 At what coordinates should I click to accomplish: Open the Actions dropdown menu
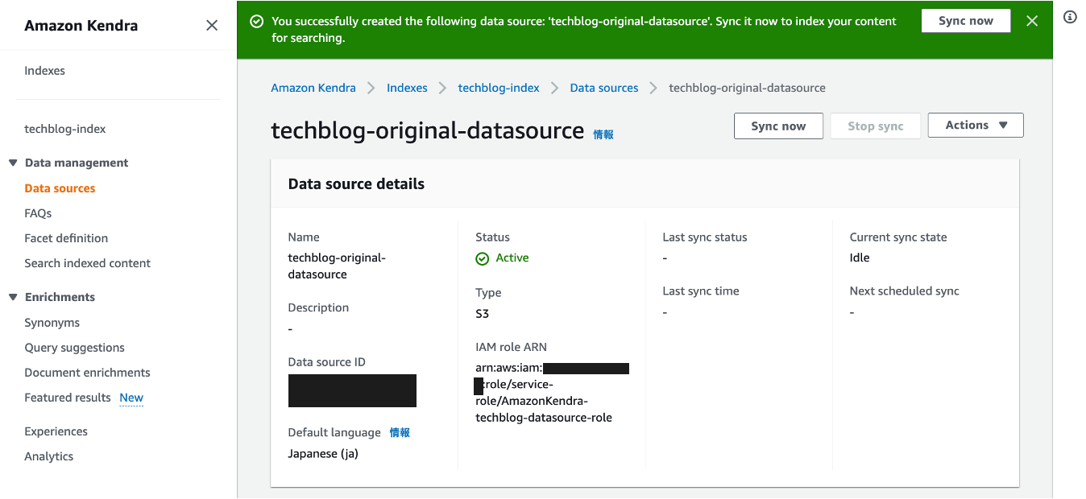pyautogui.click(x=976, y=125)
